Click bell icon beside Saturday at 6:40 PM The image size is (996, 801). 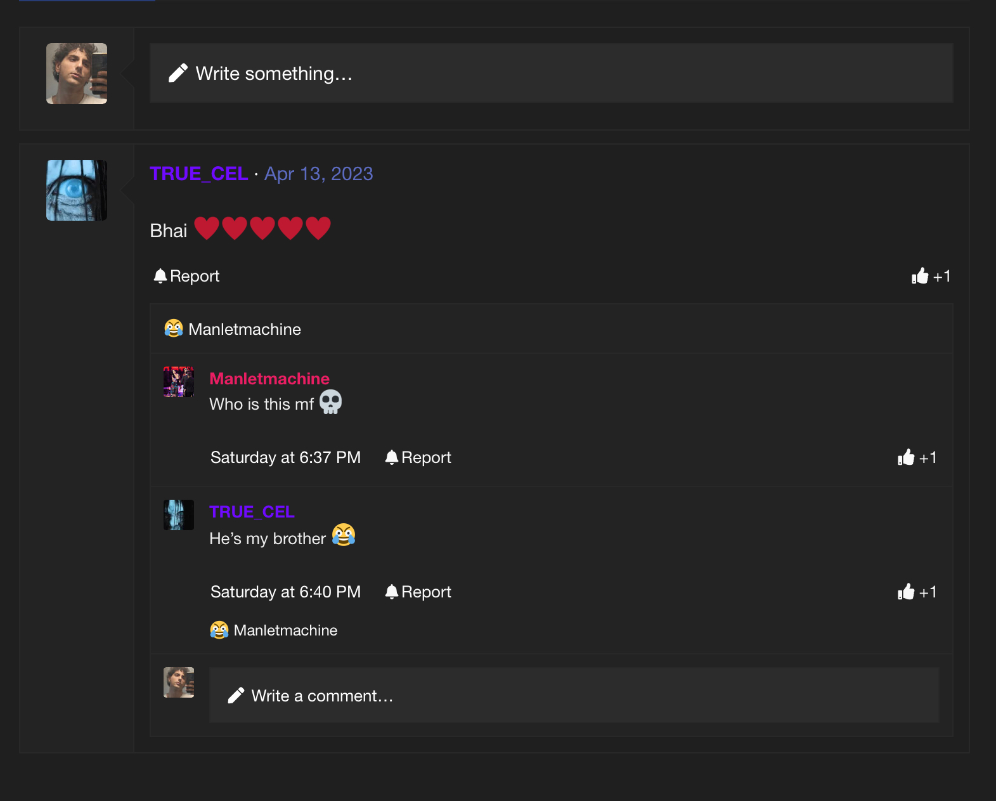(x=392, y=592)
